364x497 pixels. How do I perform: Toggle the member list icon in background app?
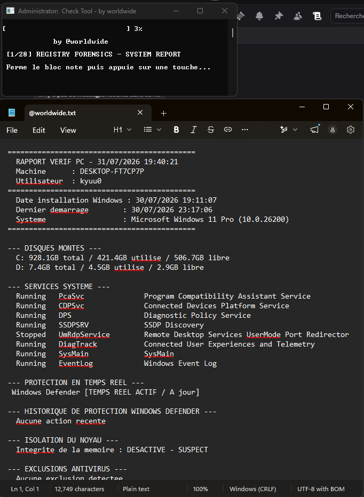click(298, 16)
